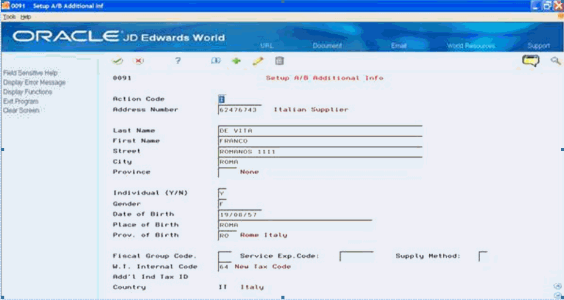Viewport: 564px width, 300px height.
Task: Click the Rome Italy description text
Action: pyautogui.click(x=264, y=235)
